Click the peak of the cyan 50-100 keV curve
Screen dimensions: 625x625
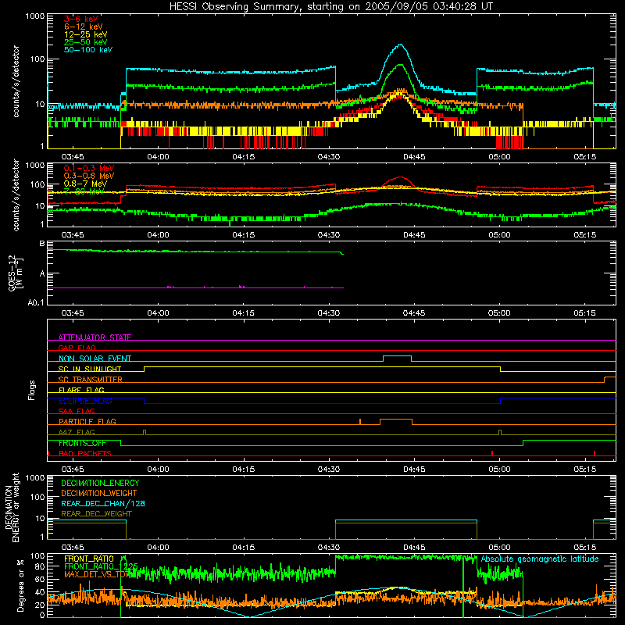(400, 45)
